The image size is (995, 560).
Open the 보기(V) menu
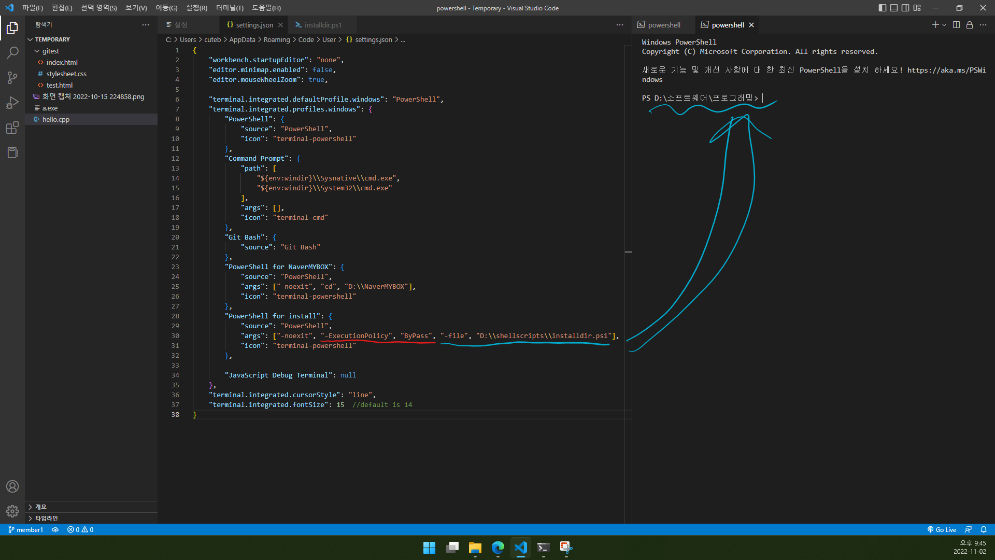(x=136, y=8)
